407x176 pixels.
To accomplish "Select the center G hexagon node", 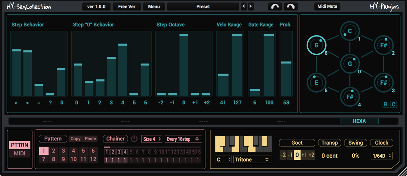I will click(350, 64).
